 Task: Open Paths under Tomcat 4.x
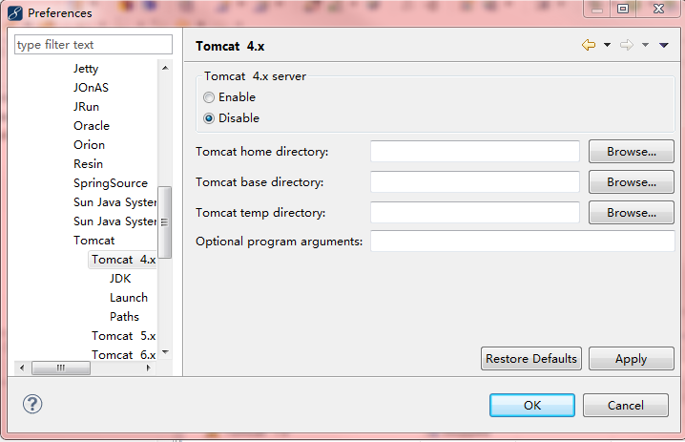125,317
